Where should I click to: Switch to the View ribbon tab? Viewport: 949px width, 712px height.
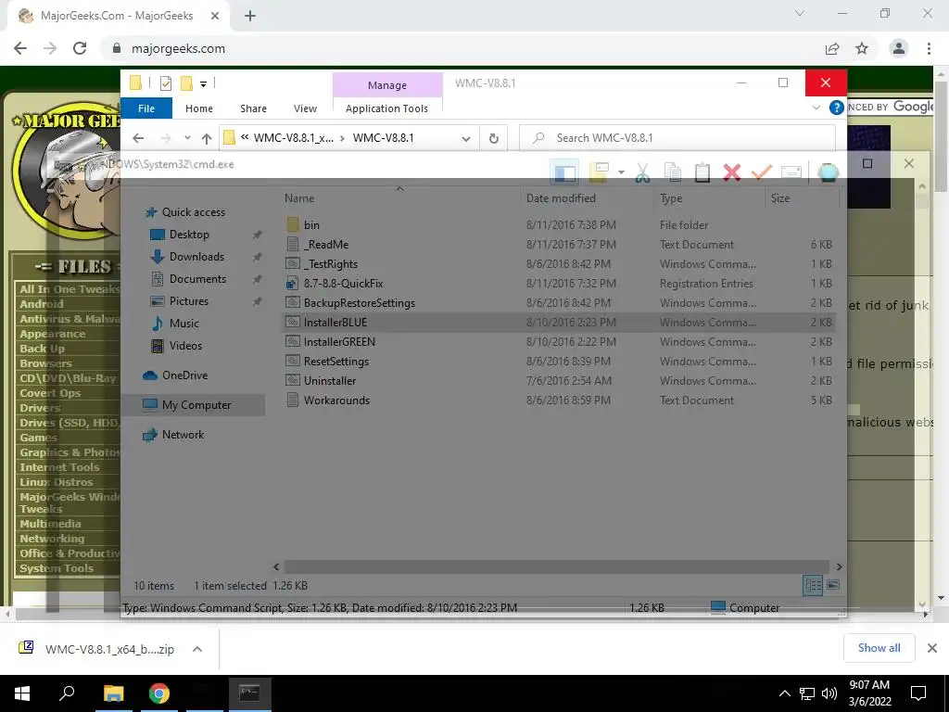(305, 108)
